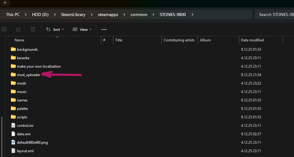Click the Share icon in toolbar
This screenshot has width=294, height=157.
click(18, 29)
